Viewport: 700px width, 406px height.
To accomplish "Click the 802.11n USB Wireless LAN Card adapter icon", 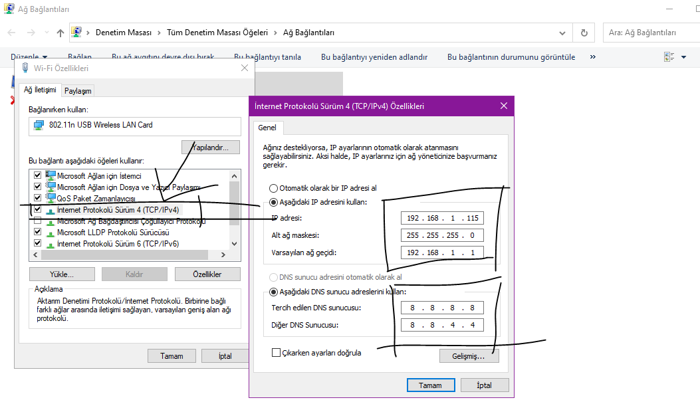I will 39,125.
